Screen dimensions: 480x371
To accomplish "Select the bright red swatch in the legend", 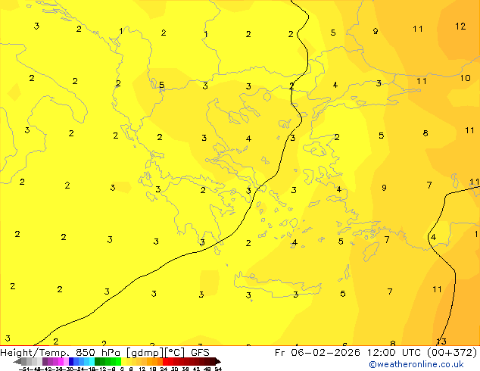I will tap(165, 361).
